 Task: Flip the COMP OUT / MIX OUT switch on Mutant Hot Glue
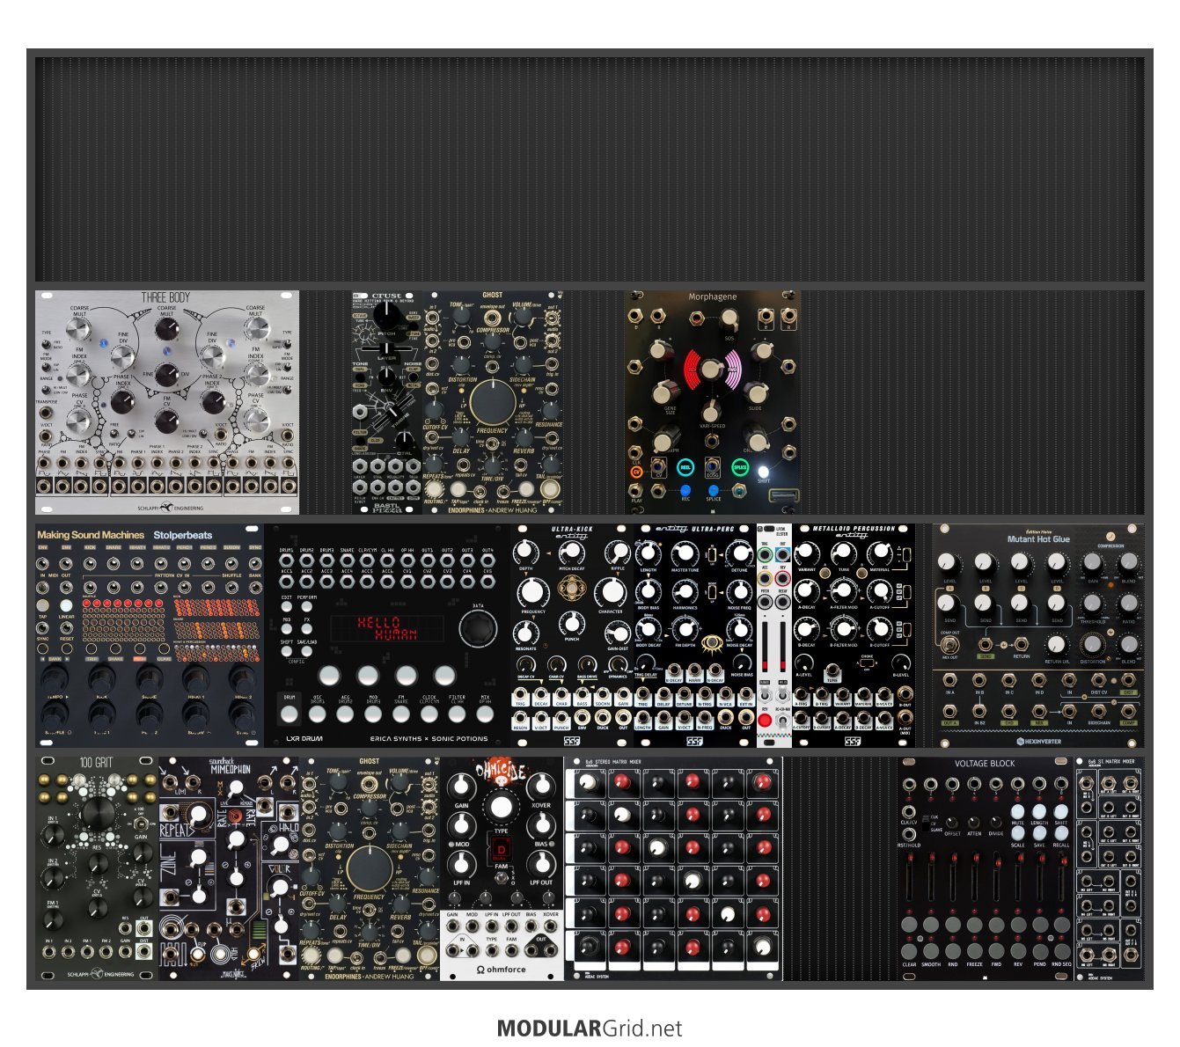click(x=950, y=645)
